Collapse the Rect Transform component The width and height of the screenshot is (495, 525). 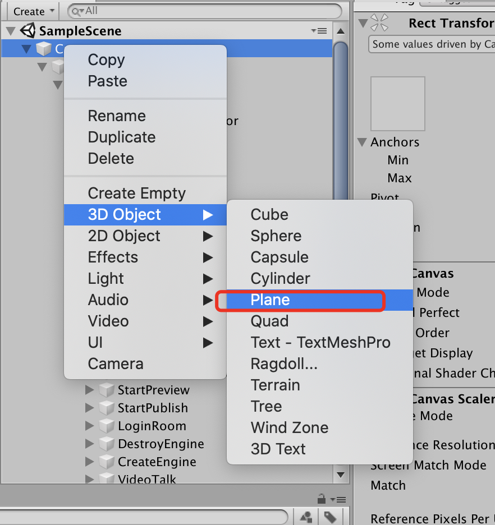363,23
